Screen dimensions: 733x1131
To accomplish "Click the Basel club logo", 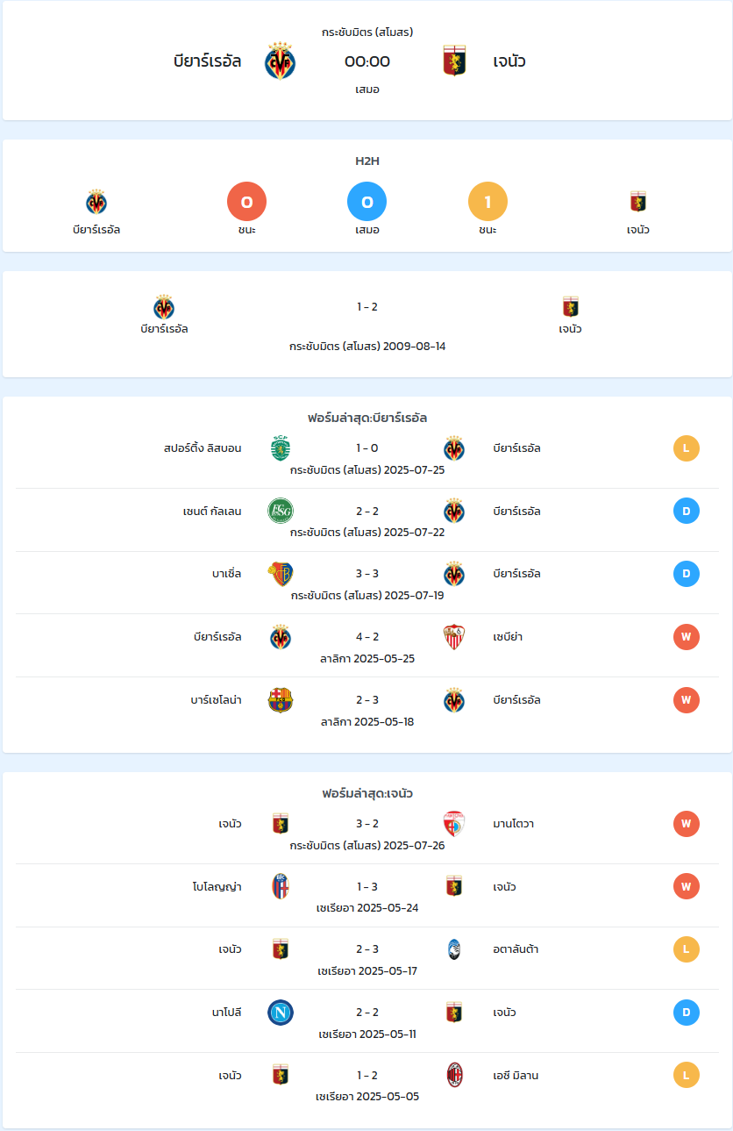I will (281, 574).
